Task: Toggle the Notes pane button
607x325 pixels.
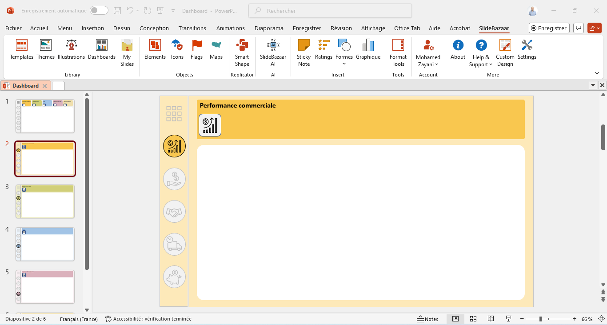Action: pos(427,319)
